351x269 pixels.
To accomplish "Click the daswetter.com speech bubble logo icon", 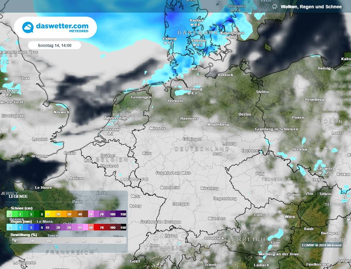I will click(28, 28).
